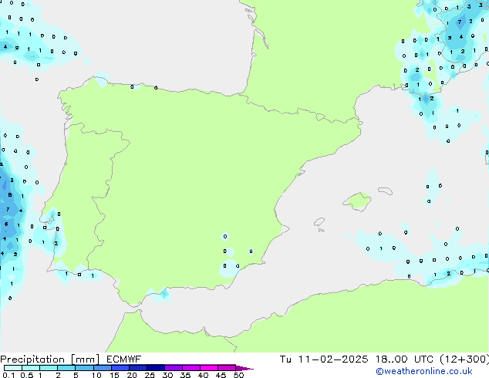Click the (12+300) forecast offset label
This screenshot has width=489, height=378.
click(x=464, y=359)
